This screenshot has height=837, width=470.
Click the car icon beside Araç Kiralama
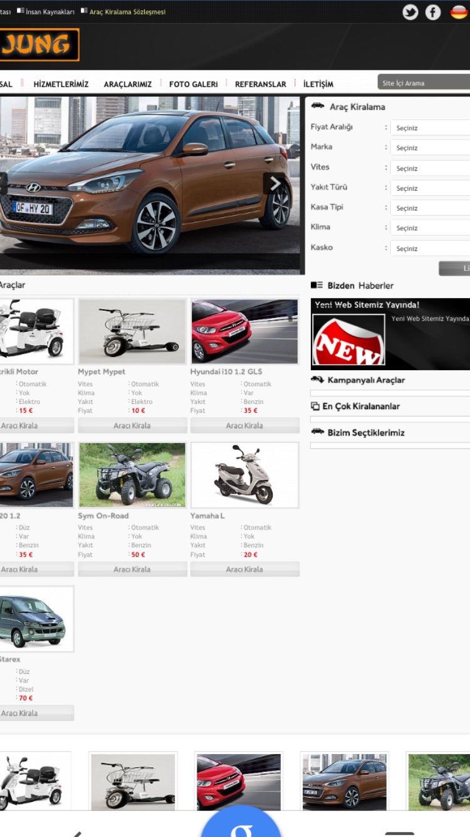(318, 106)
